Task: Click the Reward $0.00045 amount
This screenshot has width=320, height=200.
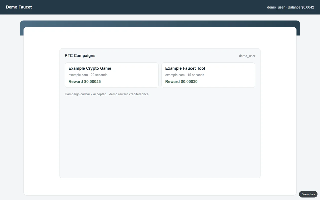Action: point(84,81)
